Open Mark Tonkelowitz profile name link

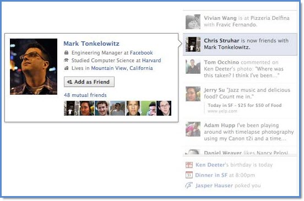click(91, 44)
